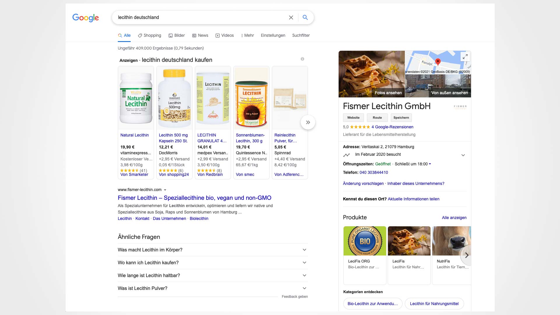
Task: Open Einstellungen
Action: coord(273,35)
